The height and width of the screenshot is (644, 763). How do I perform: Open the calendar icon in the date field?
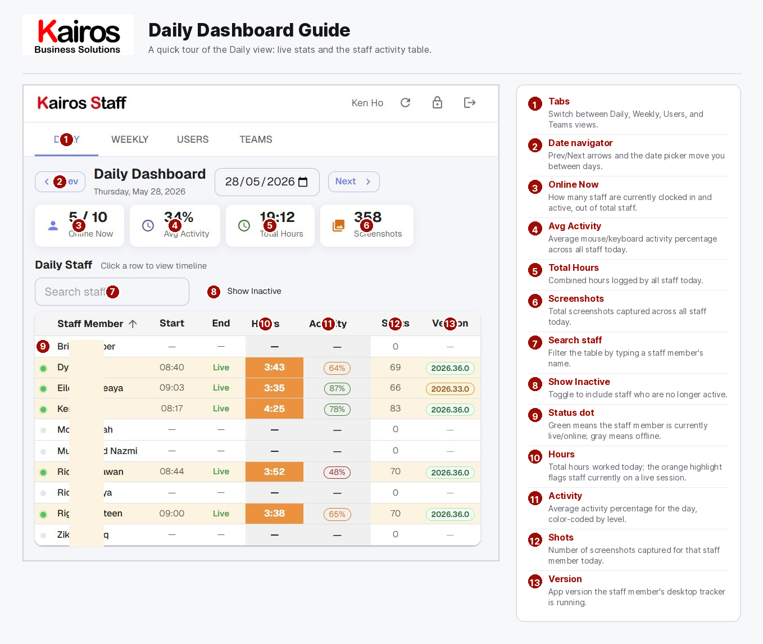[x=303, y=182]
